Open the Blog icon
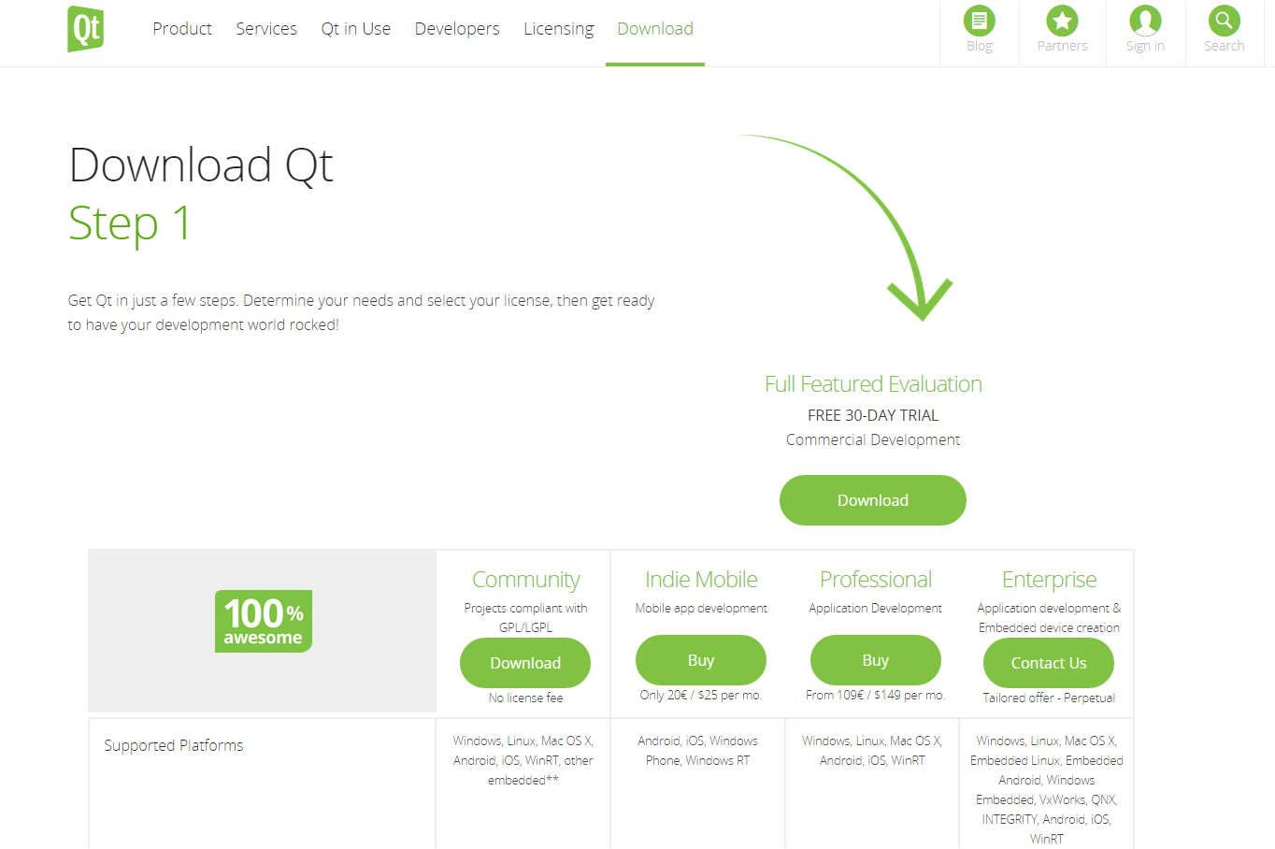1275x849 pixels. point(979,21)
